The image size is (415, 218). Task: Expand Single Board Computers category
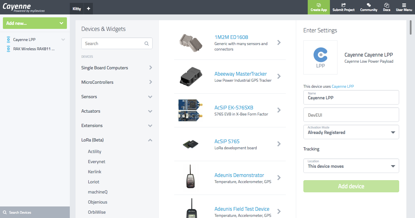(117, 68)
